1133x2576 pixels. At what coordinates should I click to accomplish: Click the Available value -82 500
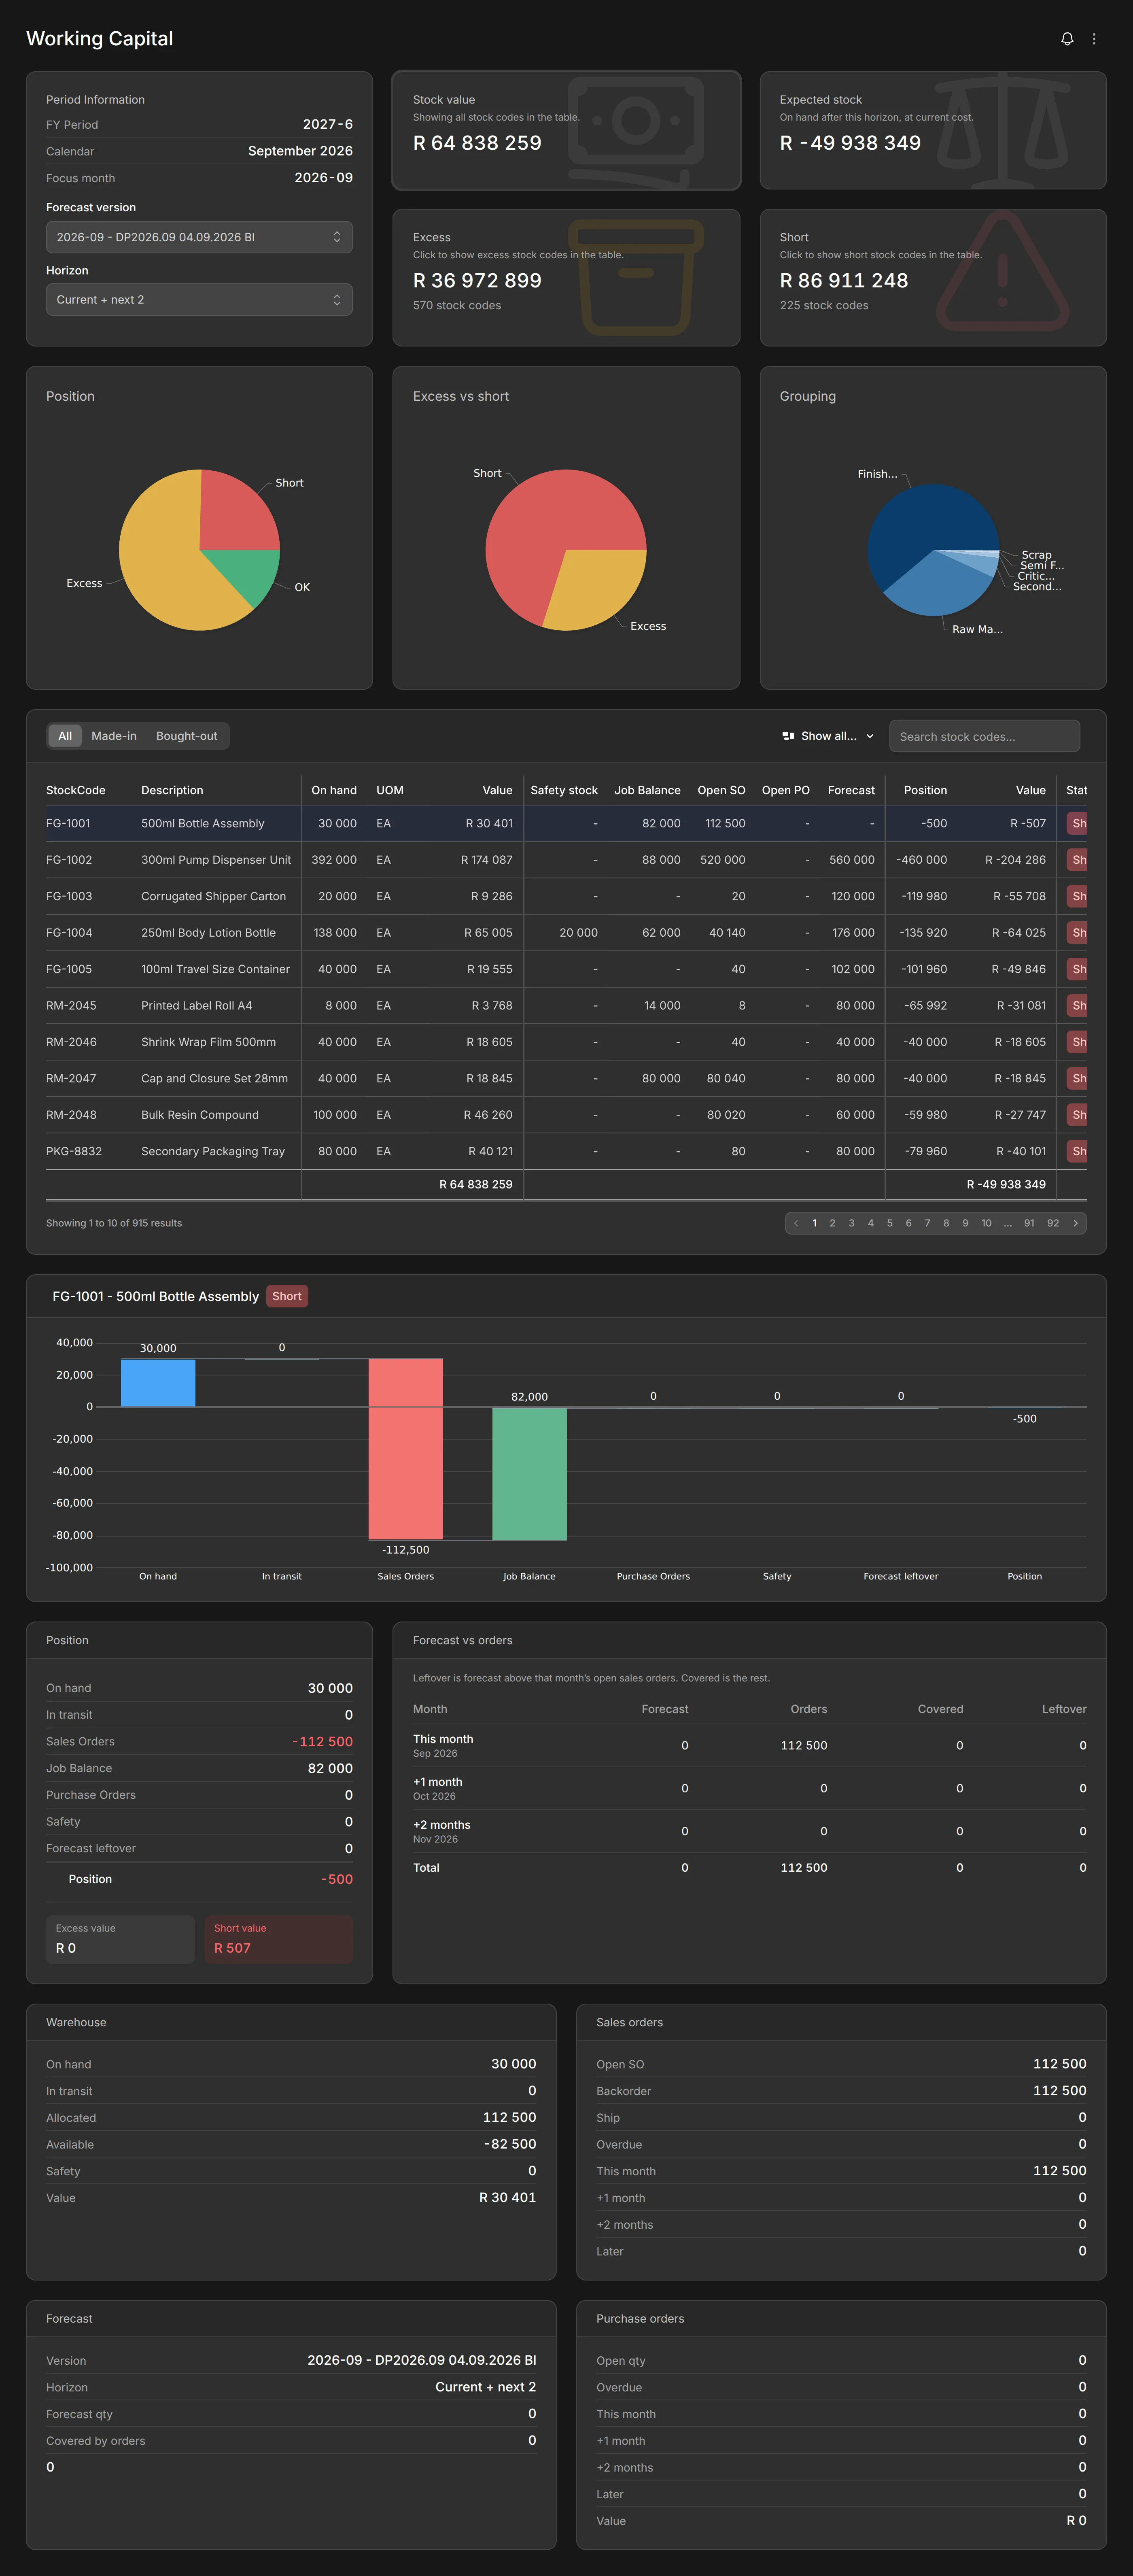[x=510, y=2144]
